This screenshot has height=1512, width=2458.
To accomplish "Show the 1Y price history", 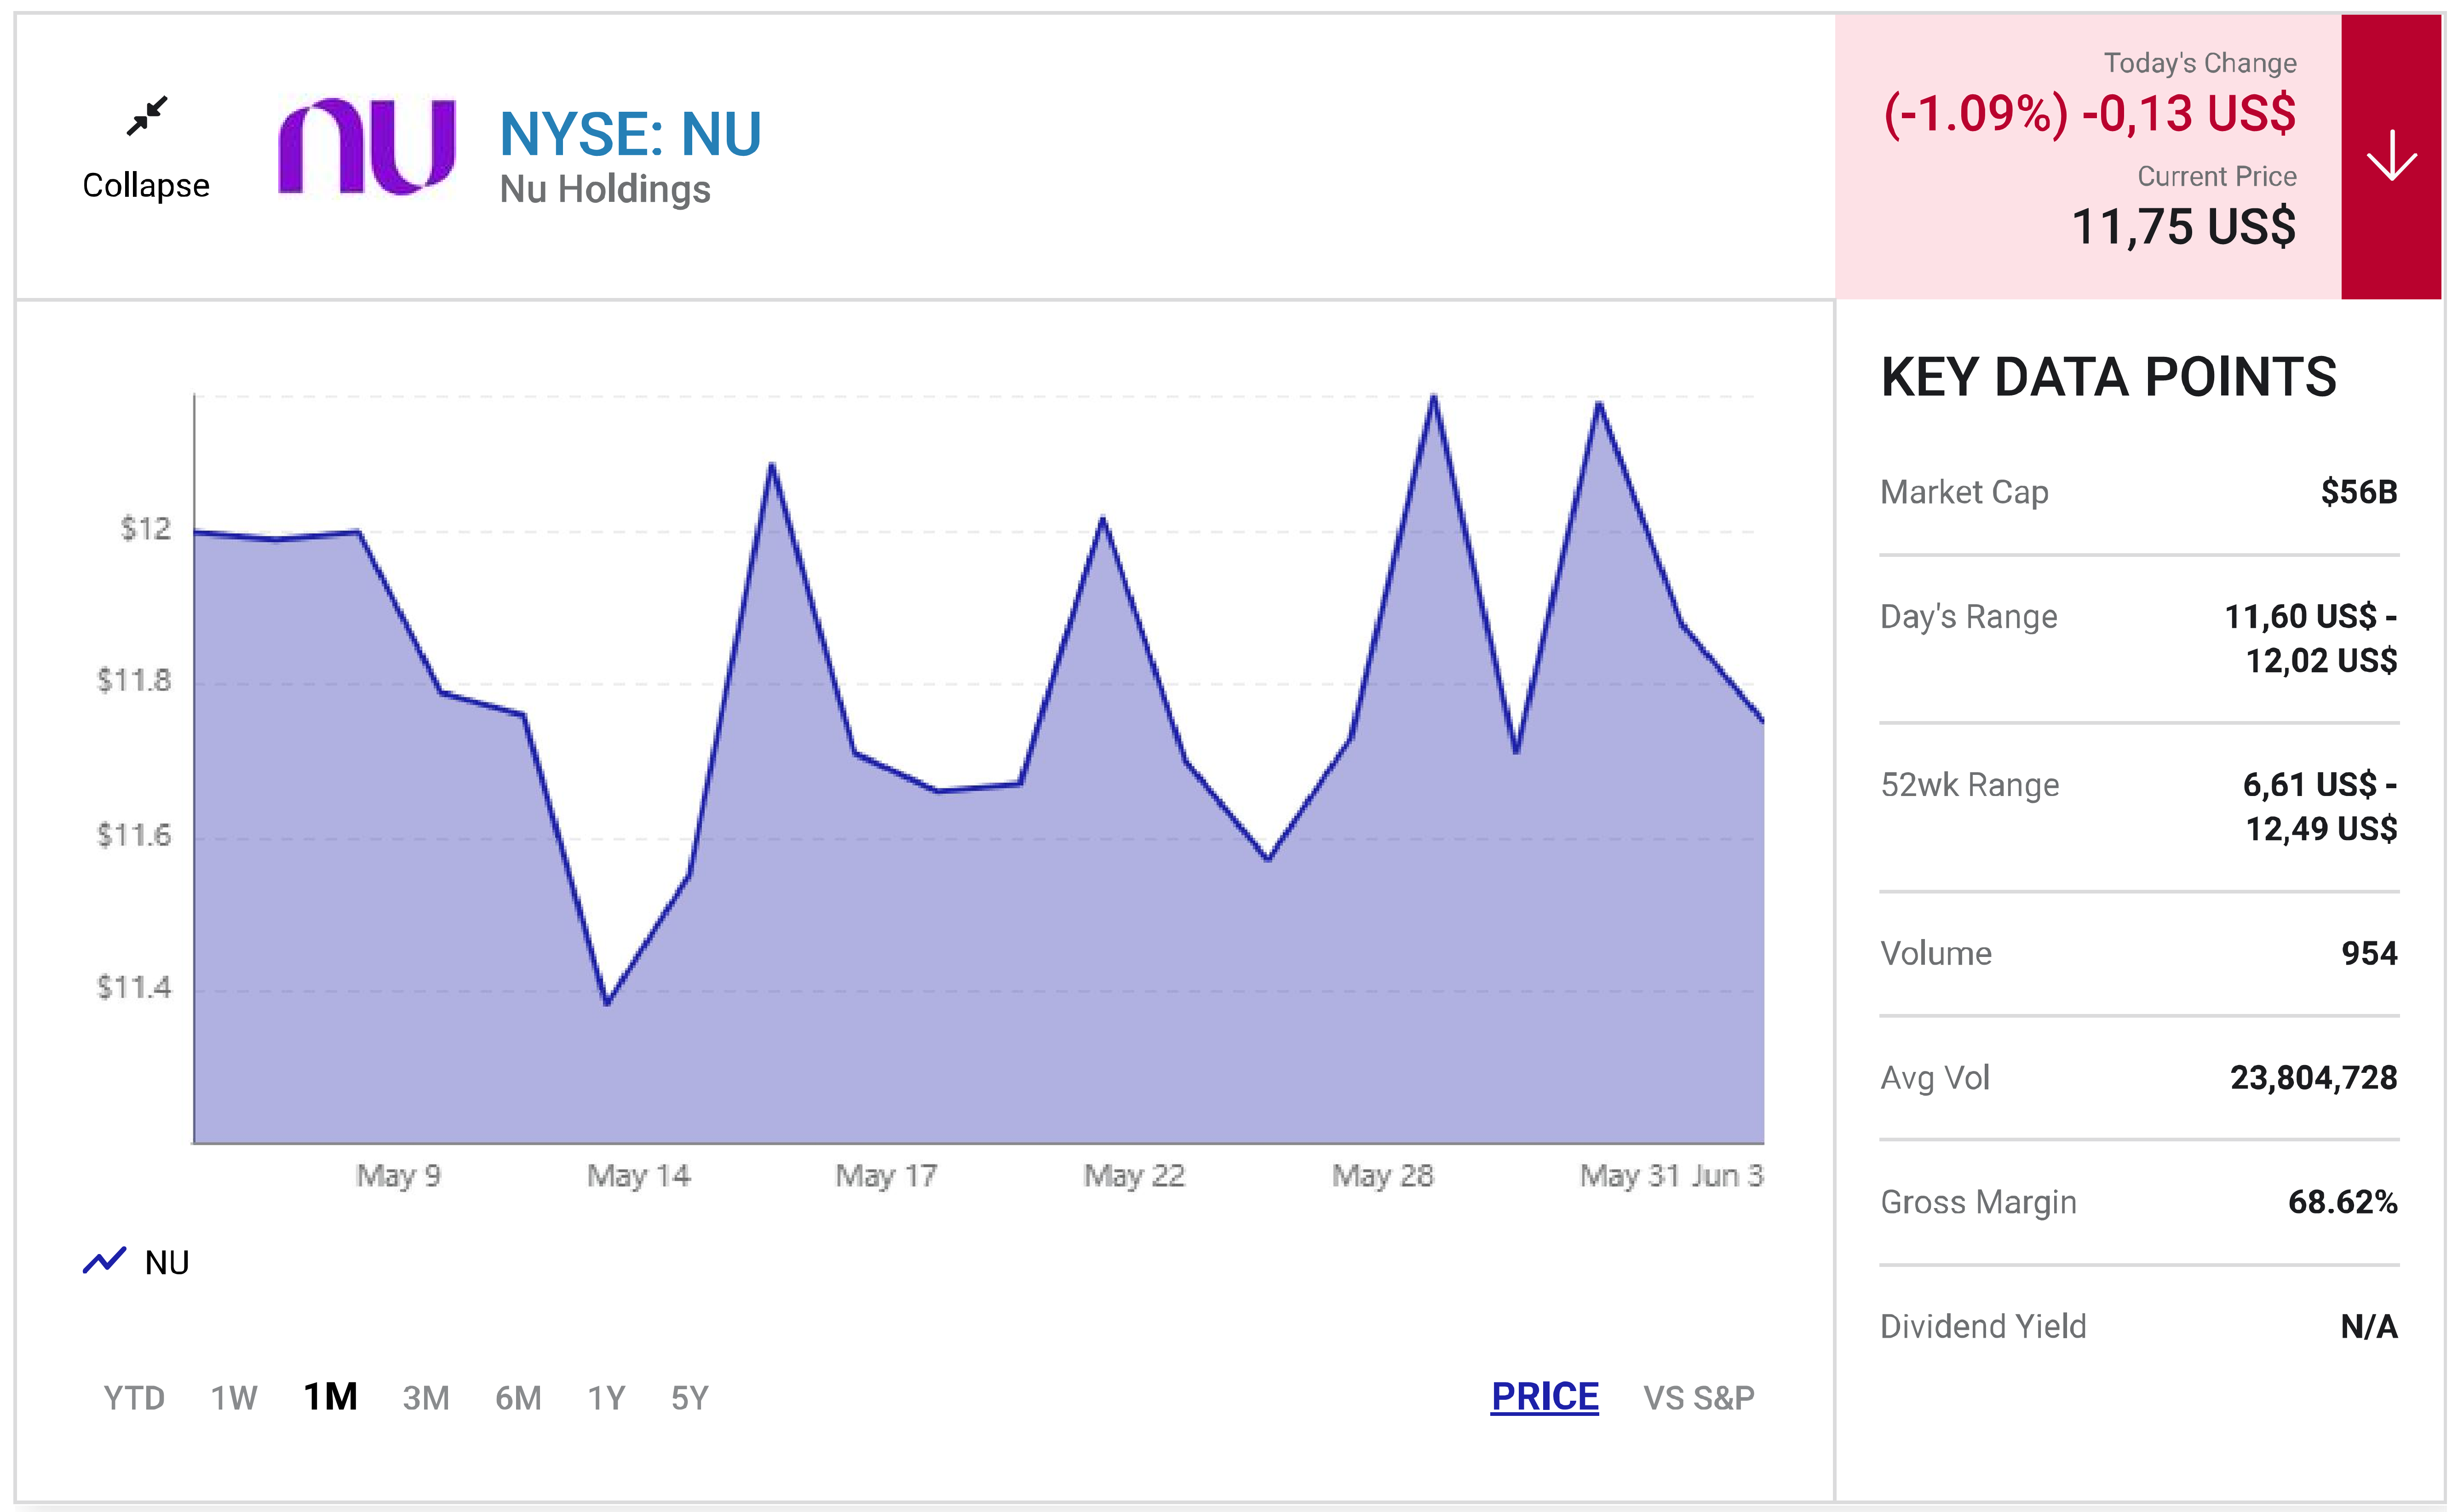I will click(x=606, y=1397).
